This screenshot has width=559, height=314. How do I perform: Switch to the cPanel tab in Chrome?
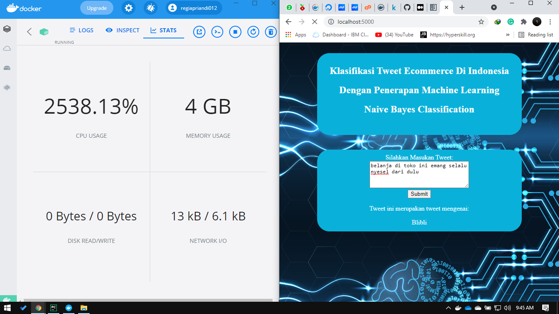(x=368, y=7)
